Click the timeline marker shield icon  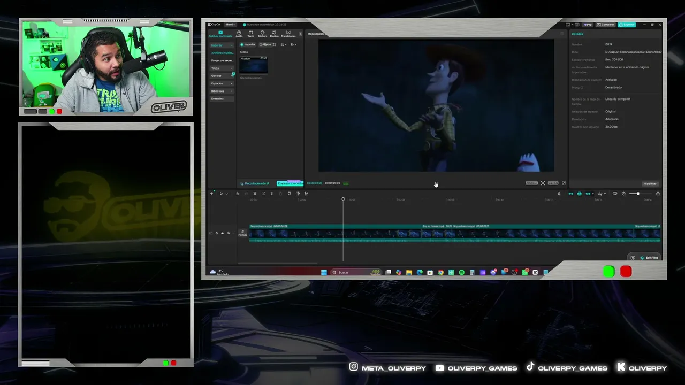[289, 194]
